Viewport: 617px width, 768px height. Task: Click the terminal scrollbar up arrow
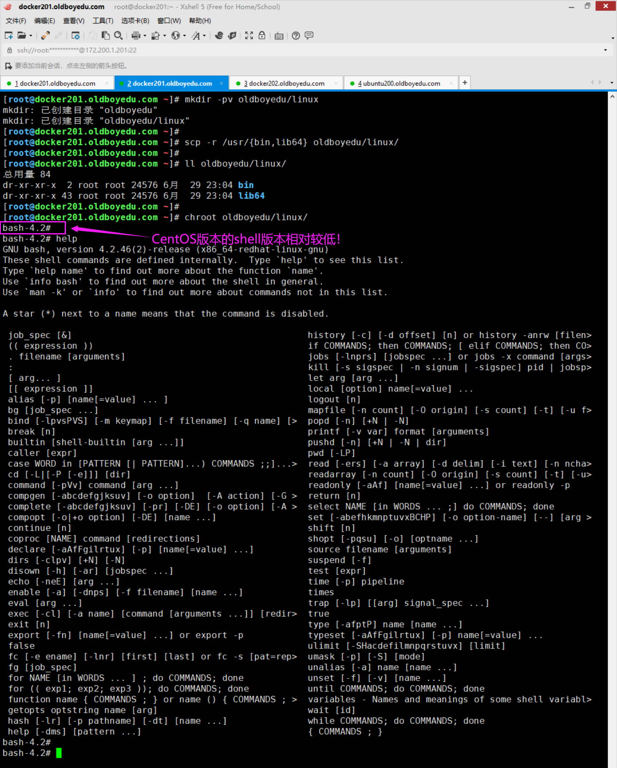(x=612, y=97)
